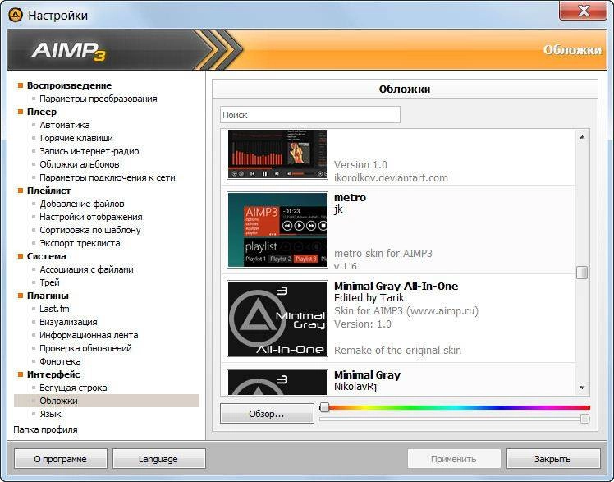The image size is (614, 482).
Task: Click the AIMP icon in title bar
Action: pyautogui.click(x=16, y=15)
